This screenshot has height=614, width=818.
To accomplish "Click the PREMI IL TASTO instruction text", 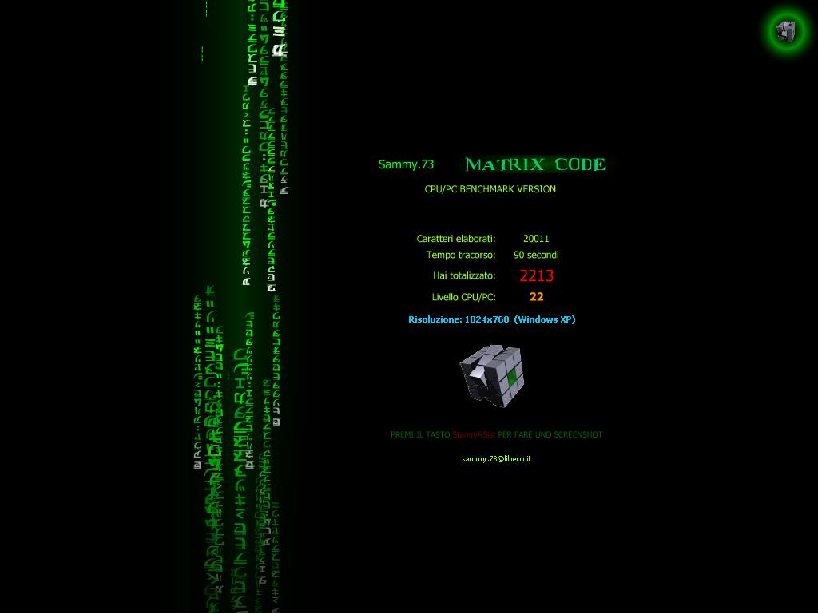I will click(420, 435).
